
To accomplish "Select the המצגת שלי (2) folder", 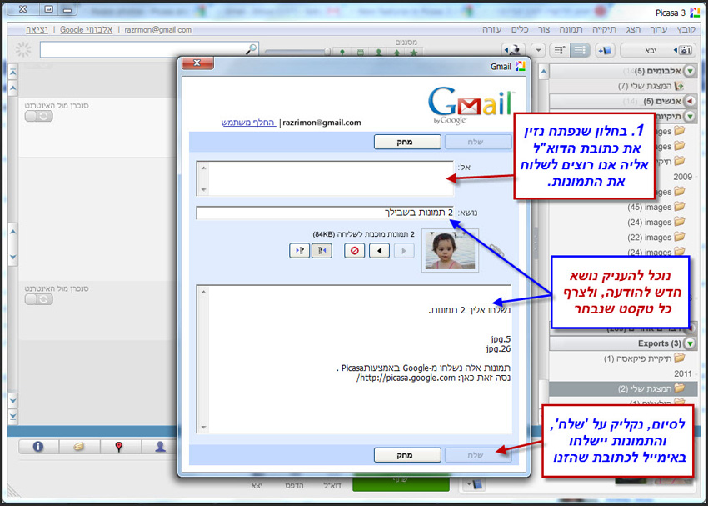I will [x=624, y=388].
